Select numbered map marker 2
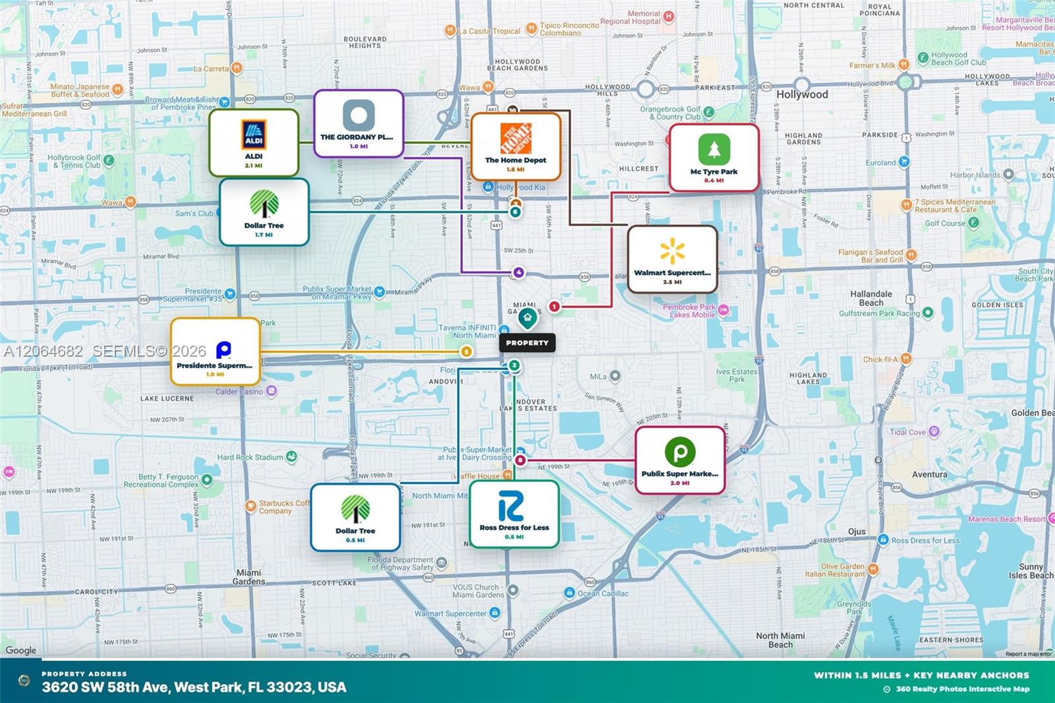The height and width of the screenshot is (703, 1055). tap(514, 365)
